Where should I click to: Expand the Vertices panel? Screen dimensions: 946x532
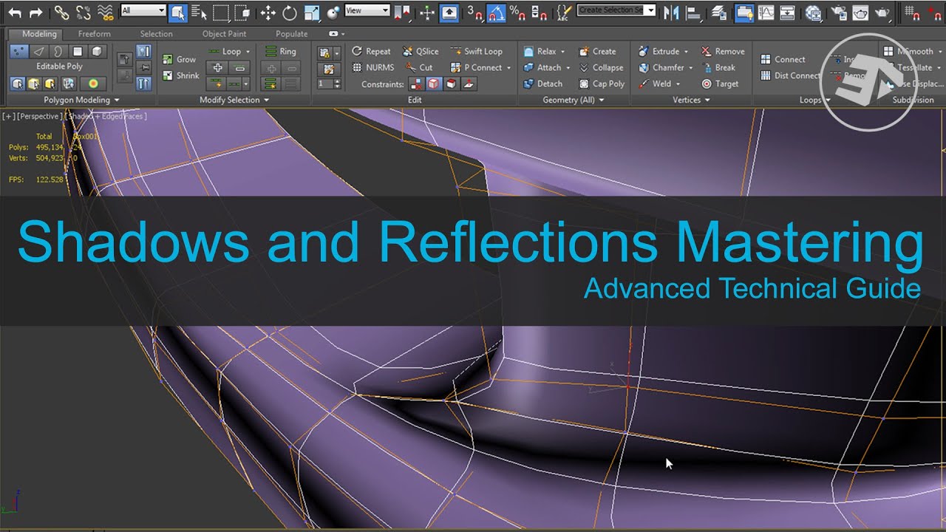click(691, 100)
